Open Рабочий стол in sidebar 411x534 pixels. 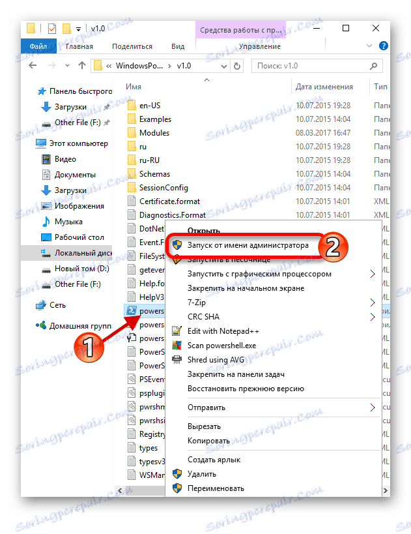(x=72, y=237)
